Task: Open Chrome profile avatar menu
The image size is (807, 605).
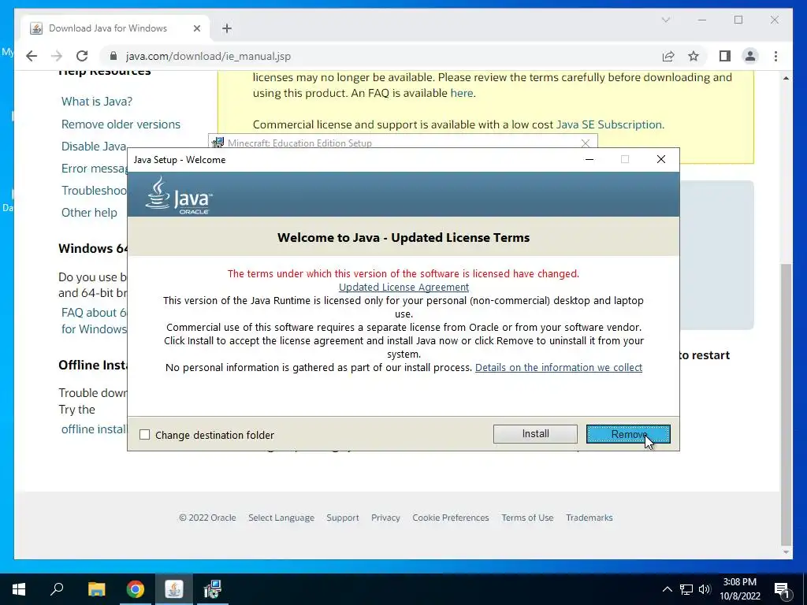Action: (750, 56)
